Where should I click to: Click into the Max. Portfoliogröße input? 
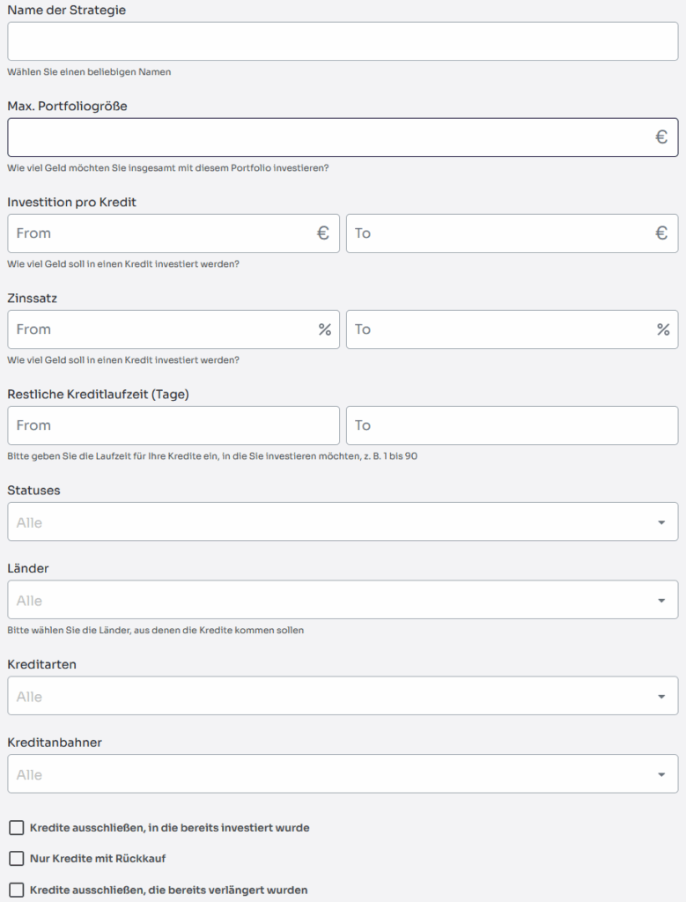pos(326,137)
